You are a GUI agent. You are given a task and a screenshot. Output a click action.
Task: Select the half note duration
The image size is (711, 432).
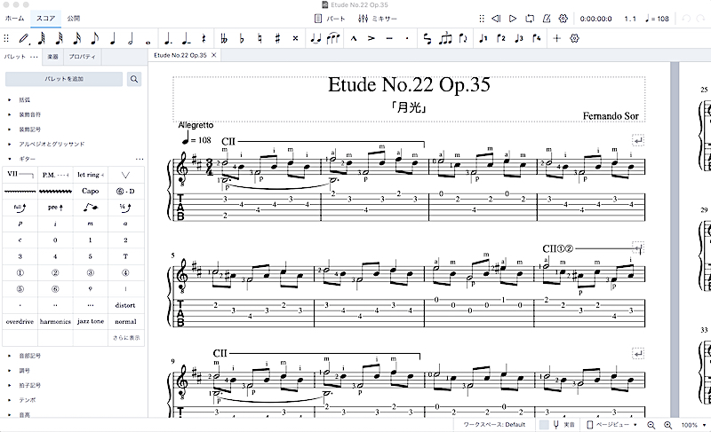point(131,39)
